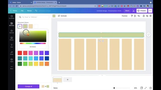This screenshot has height=90, width=161.
Task: Select the cyan default colour swatch
Action: tap(31, 58)
